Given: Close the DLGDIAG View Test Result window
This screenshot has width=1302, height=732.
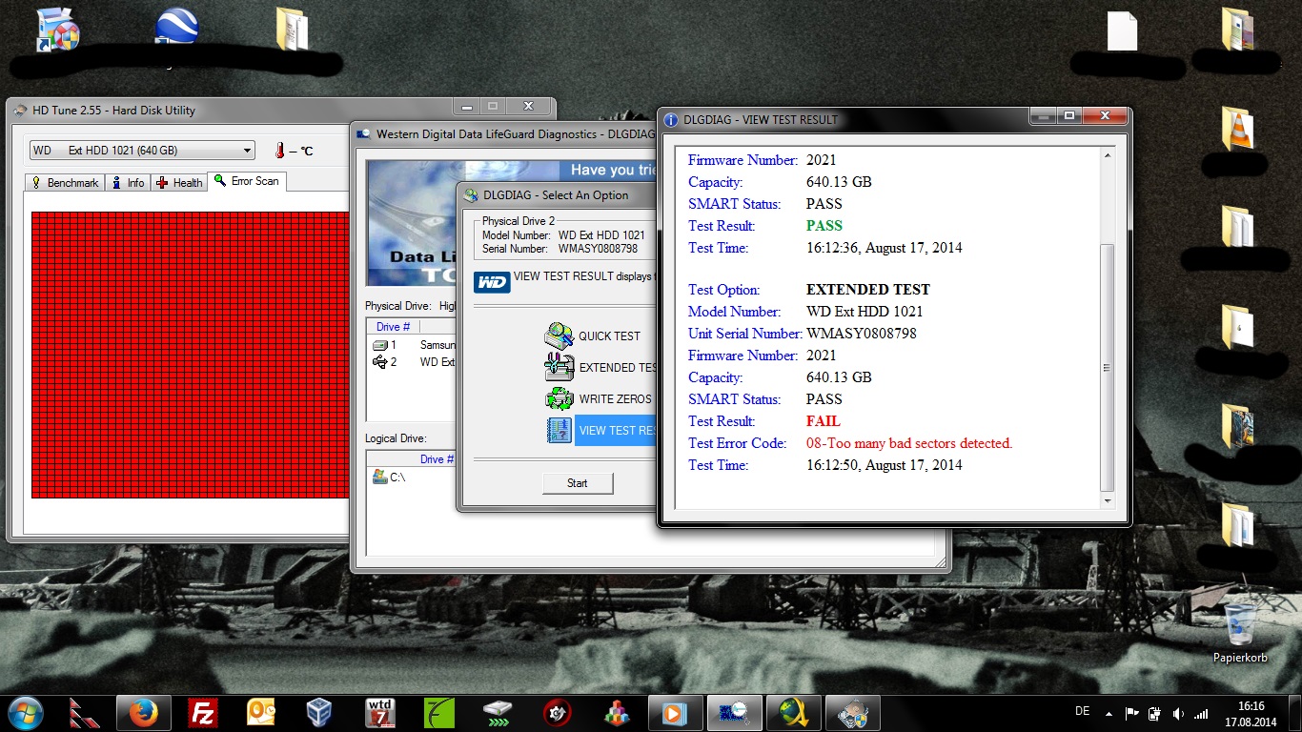Looking at the screenshot, I should pyautogui.click(x=1105, y=115).
